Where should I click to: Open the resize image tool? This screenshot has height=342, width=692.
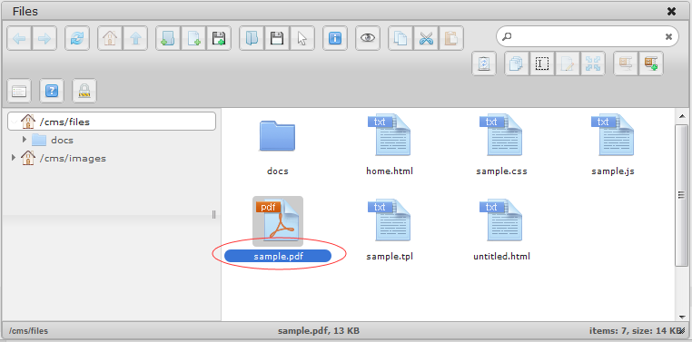click(x=593, y=64)
